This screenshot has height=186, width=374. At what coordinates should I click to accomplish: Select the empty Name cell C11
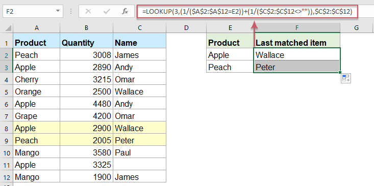tap(139, 165)
